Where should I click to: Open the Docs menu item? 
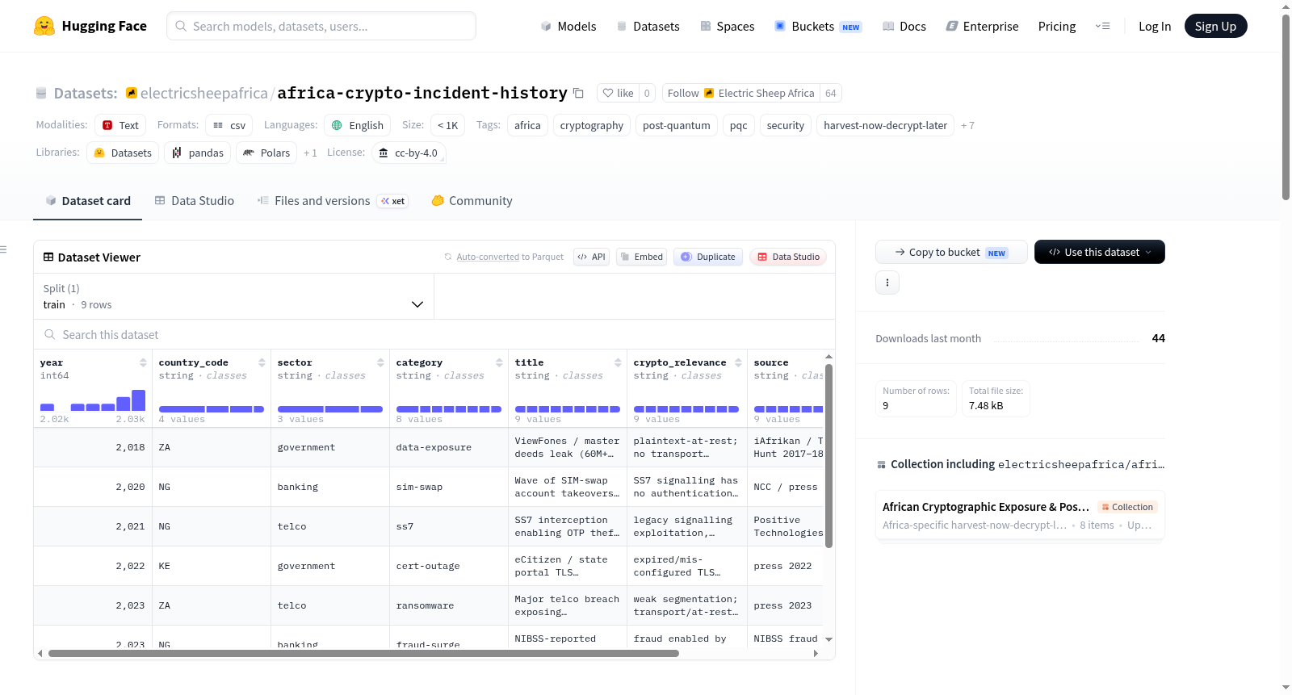[904, 26]
